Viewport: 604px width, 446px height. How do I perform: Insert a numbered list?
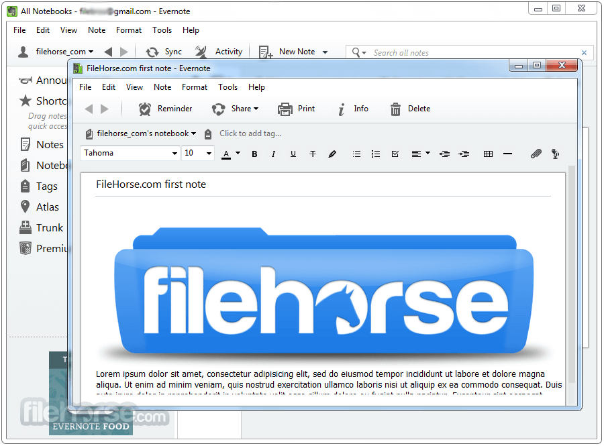376,154
